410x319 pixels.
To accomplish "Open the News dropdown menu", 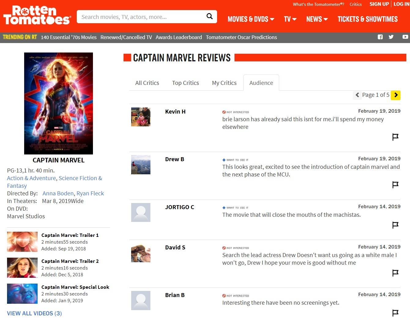I will coord(317,19).
